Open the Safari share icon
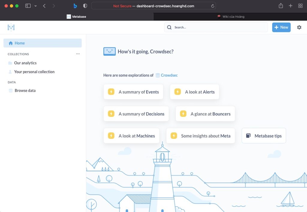The image size is (307, 212). tap(281, 6)
